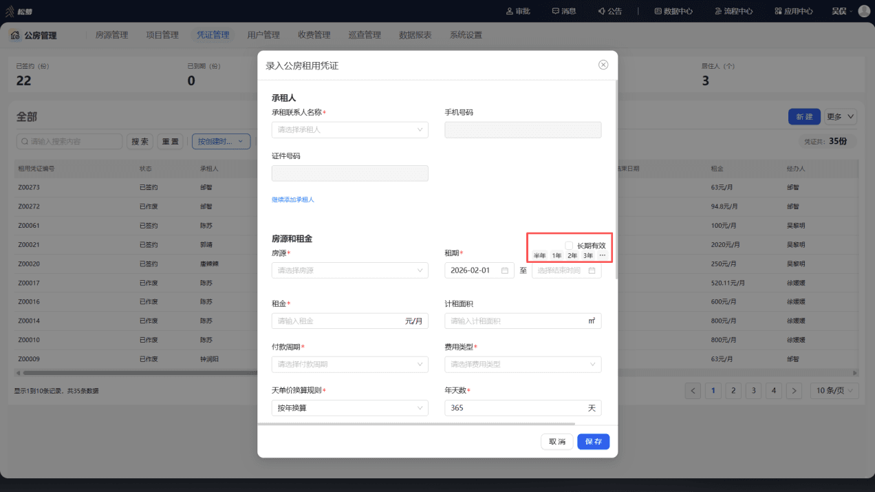875x492 pixels.
Task: Open the 费用类型 dropdown
Action: point(523,364)
